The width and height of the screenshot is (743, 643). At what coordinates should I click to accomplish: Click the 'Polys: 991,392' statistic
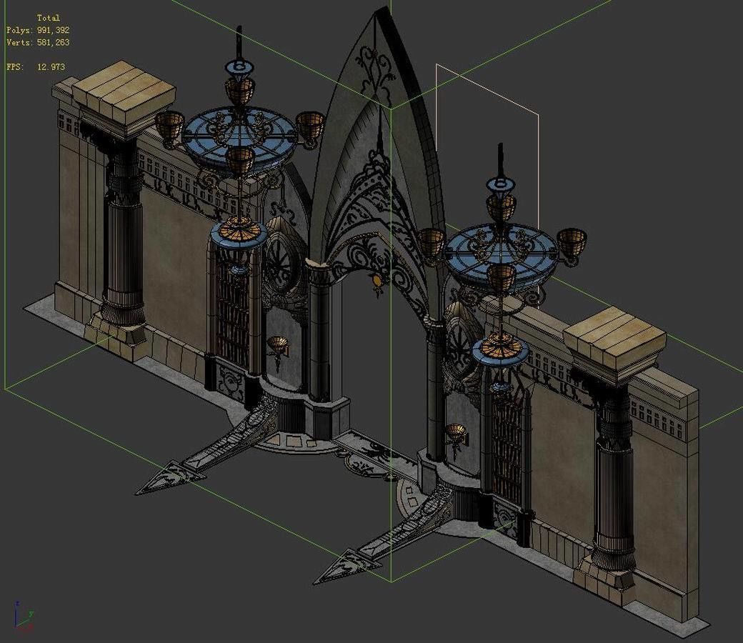(38, 30)
